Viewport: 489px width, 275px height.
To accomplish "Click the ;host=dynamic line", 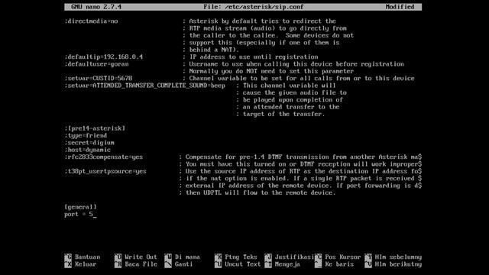I will coord(88,150).
